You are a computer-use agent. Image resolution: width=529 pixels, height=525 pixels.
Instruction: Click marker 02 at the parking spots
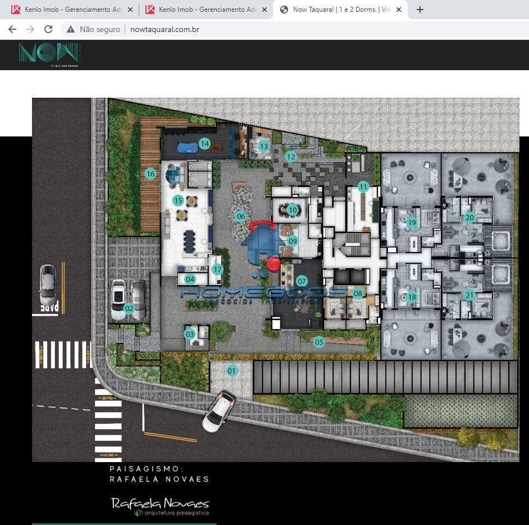(x=129, y=308)
